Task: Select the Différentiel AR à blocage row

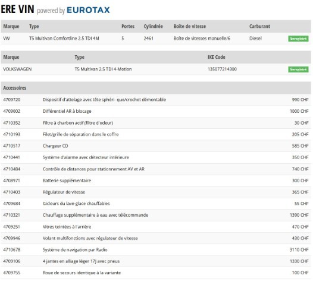Action: coord(156,111)
